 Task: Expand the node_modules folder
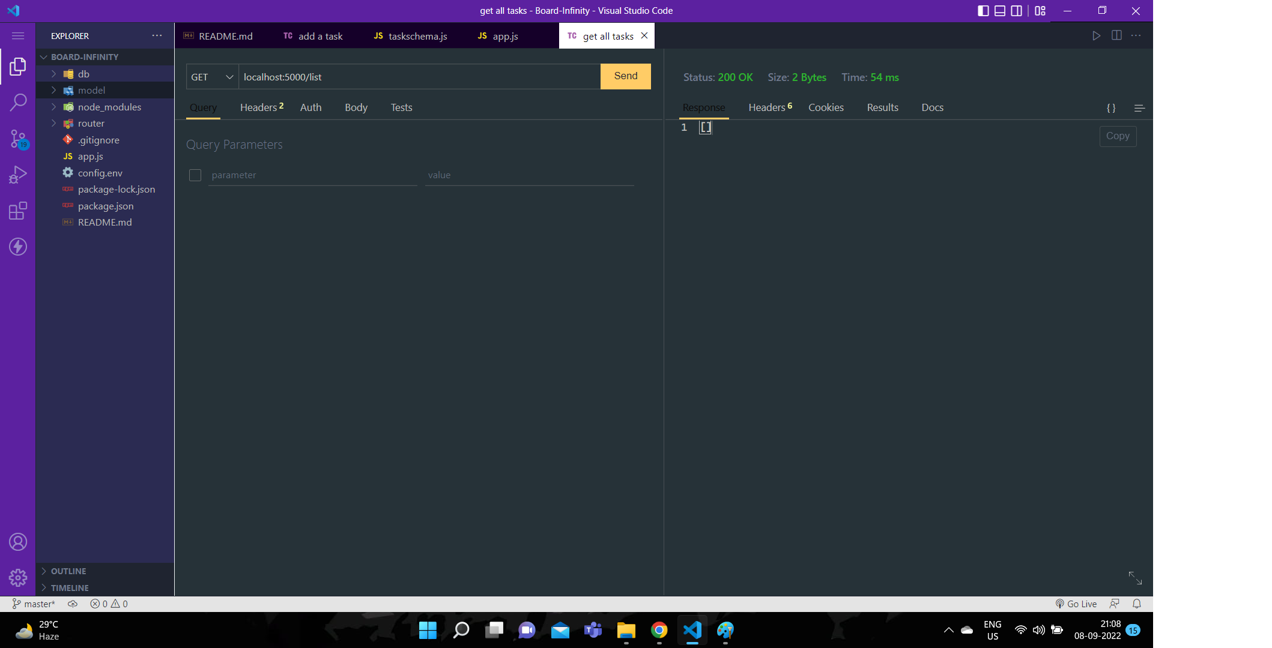pyautogui.click(x=105, y=107)
